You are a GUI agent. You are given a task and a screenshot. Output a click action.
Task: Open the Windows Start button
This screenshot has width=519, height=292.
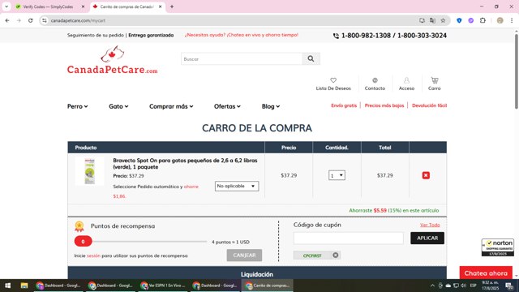[7, 286]
